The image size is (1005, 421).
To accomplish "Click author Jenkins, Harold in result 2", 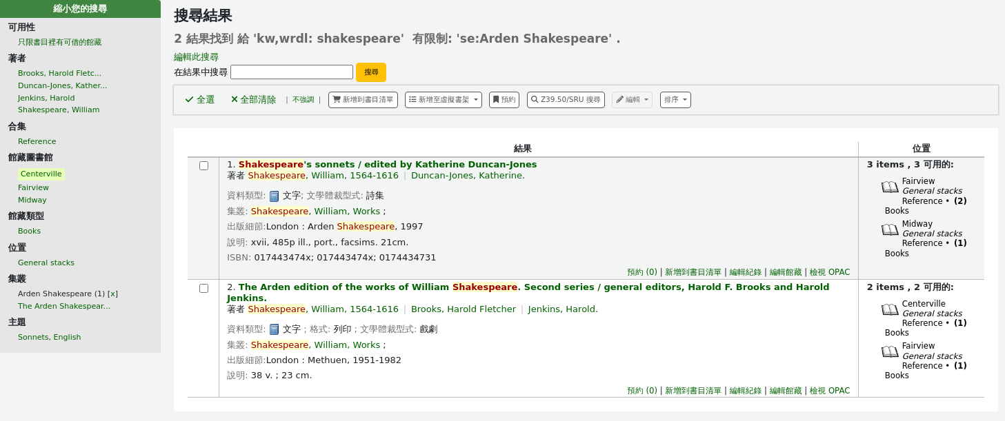I will point(561,309).
